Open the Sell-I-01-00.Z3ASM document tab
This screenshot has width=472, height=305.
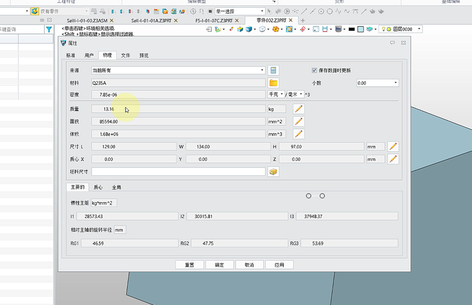click(87, 20)
